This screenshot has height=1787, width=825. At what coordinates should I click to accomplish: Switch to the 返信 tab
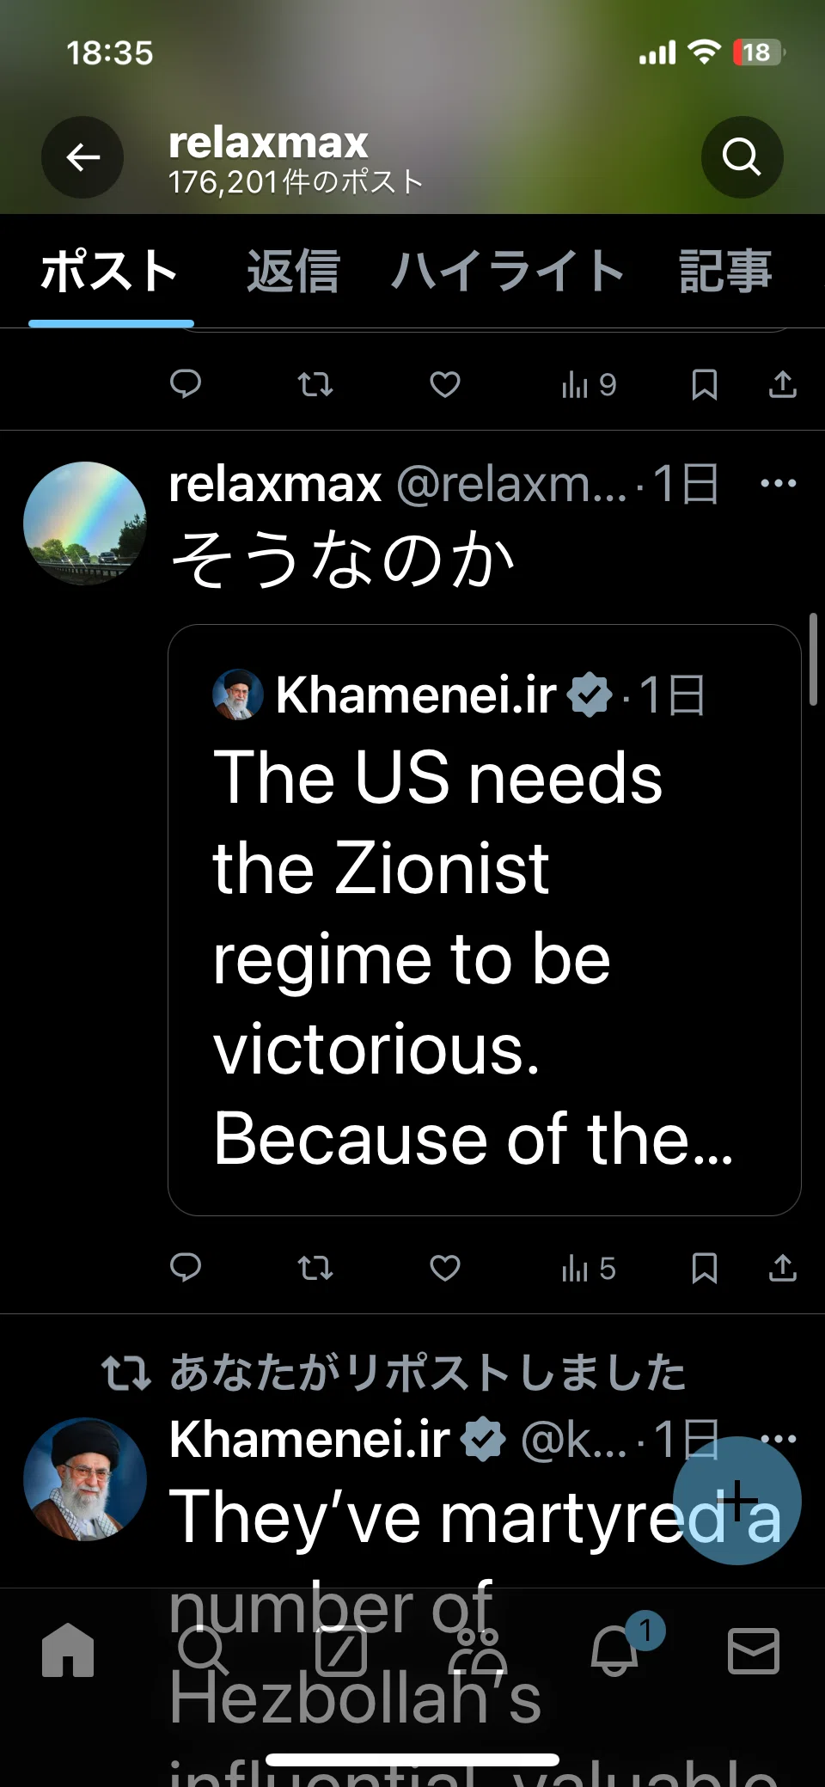(x=293, y=272)
